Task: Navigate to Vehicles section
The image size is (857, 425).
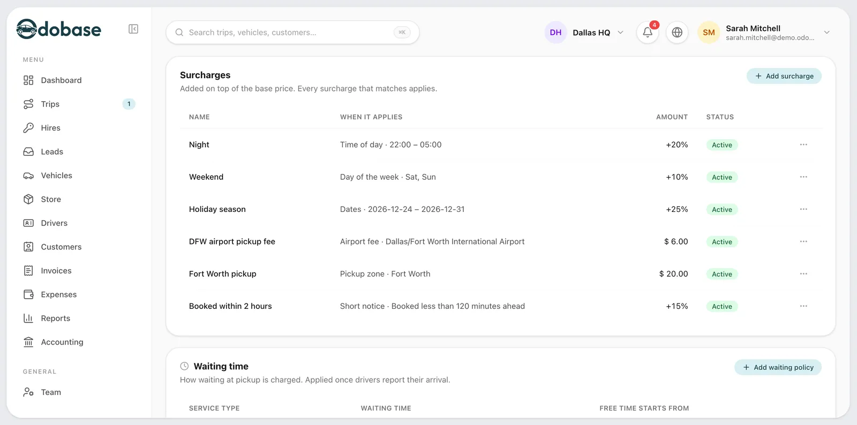Action: click(79, 176)
